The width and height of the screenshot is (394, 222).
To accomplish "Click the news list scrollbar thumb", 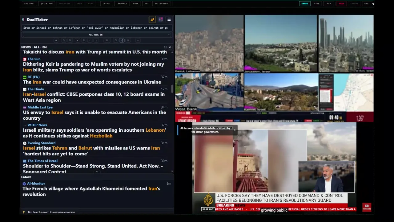I will (172, 88).
